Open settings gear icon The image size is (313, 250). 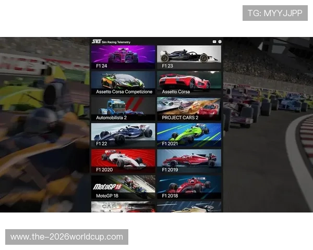tap(220, 42)
